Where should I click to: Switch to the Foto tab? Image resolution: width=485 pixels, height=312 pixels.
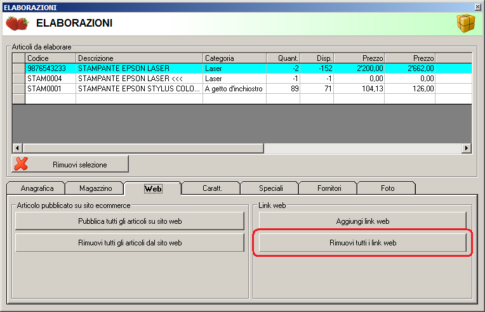coord(387,188)
